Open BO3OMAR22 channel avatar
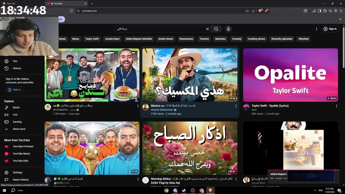This screenshot has height=194, width=345. (x=48, y=107)
